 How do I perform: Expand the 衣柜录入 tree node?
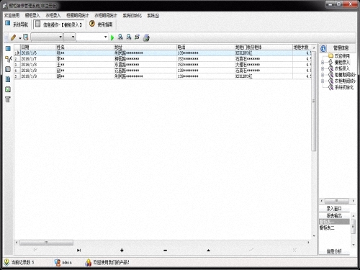[x=323, y=68]
